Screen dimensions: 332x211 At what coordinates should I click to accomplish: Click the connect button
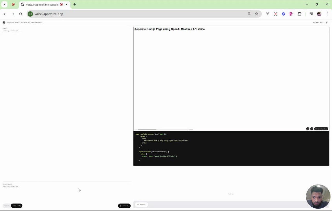124,206
